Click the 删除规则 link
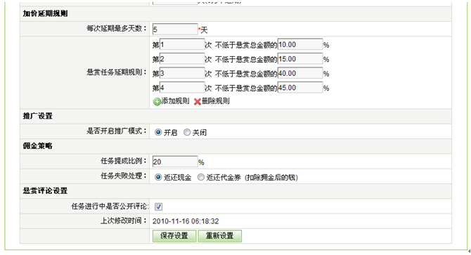Viewport: 471px width, 255px height. 216,101
